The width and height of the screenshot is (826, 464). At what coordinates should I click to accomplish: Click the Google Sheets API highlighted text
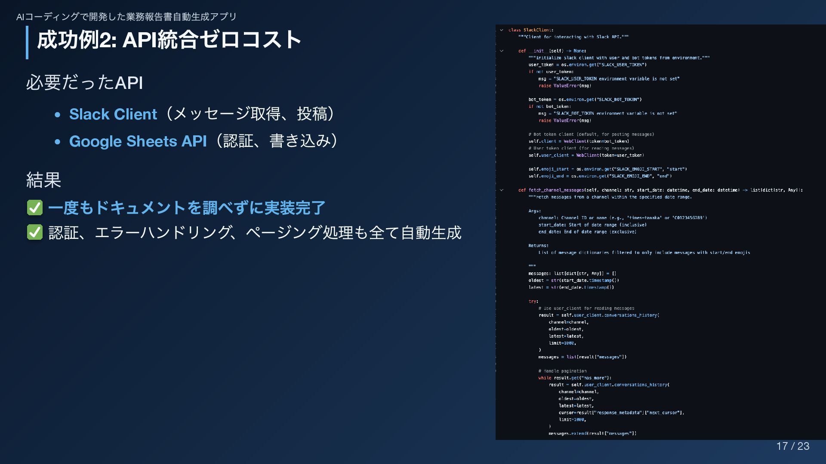pos(138,141)
